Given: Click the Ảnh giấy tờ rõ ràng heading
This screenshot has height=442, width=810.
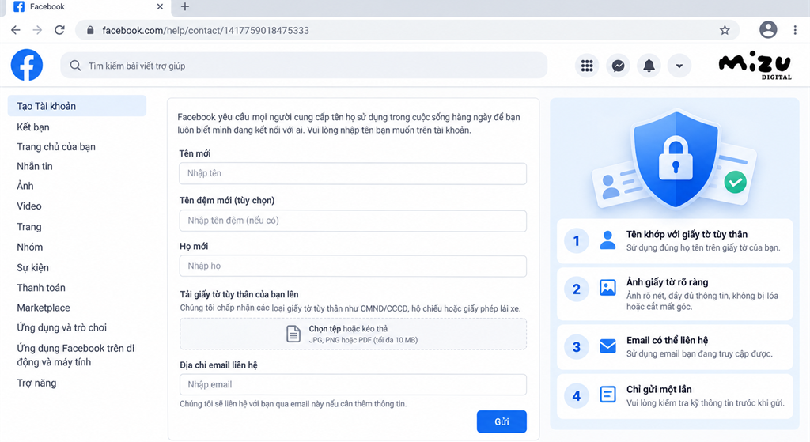Looking at the screenshot, I should (667, 282).
